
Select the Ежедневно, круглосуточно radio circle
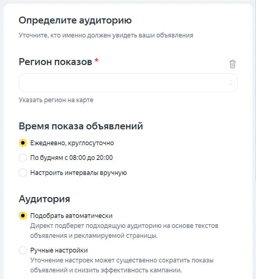(x=23, y=143)
